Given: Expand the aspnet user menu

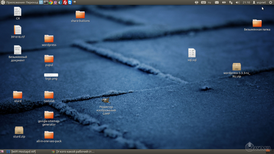Looking at the screenshot, I should pyautogui.click(x=259, y=2).
